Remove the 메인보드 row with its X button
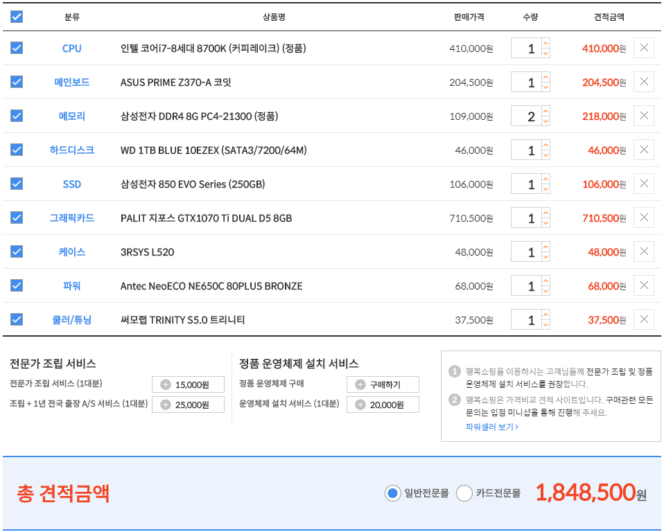 pyautogui.click(x=644, y=82)
